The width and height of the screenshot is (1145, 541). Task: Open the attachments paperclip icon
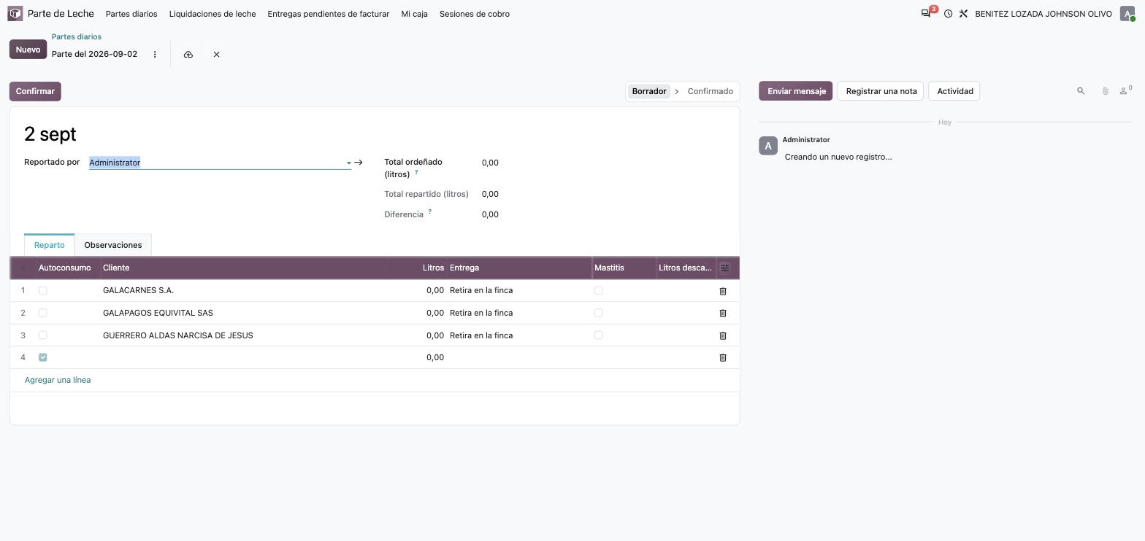[x=1105, y=91]
